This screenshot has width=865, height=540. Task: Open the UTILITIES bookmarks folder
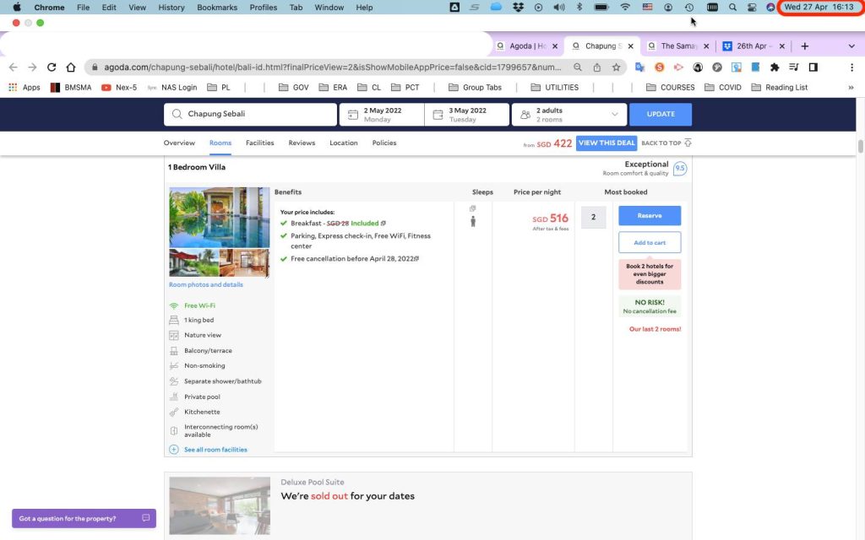(554, 87)
